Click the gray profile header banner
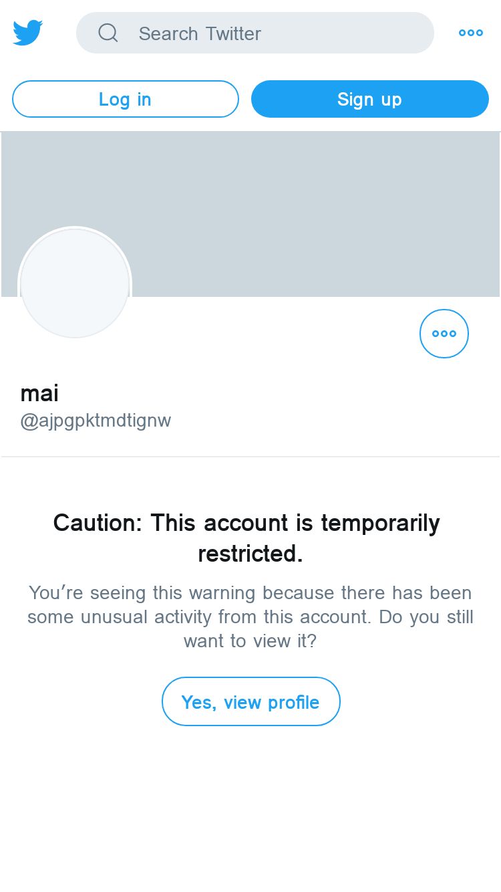 pos(251,214)
